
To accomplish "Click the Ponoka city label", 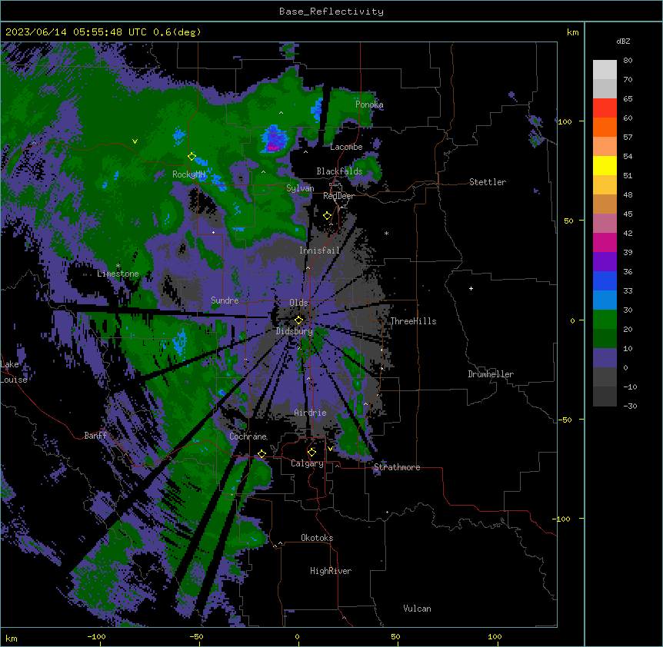I will [369, 105].
